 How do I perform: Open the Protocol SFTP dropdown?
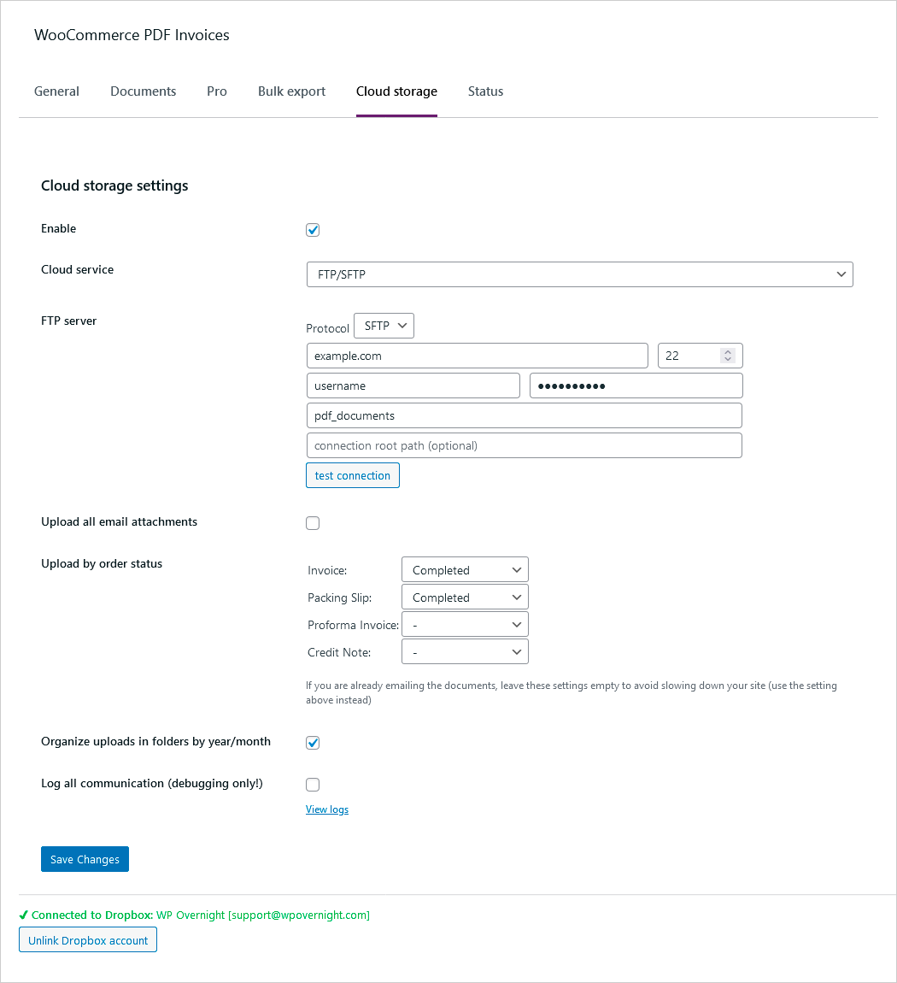coord(384,326)
